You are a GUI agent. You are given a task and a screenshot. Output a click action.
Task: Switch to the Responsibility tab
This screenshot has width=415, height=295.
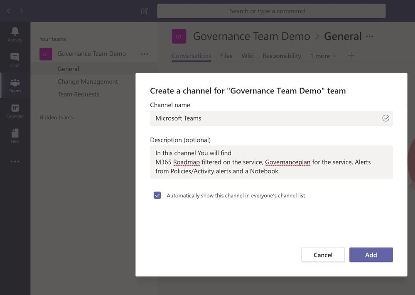pyautogui.click(x=282, y=56)
